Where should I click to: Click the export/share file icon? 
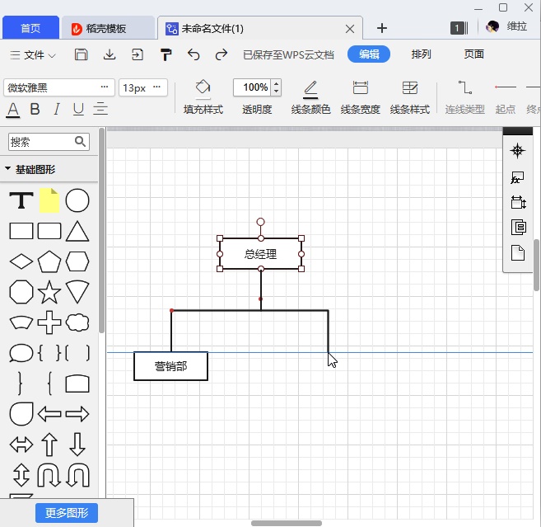pyautogui.click(x=138, y=54)
